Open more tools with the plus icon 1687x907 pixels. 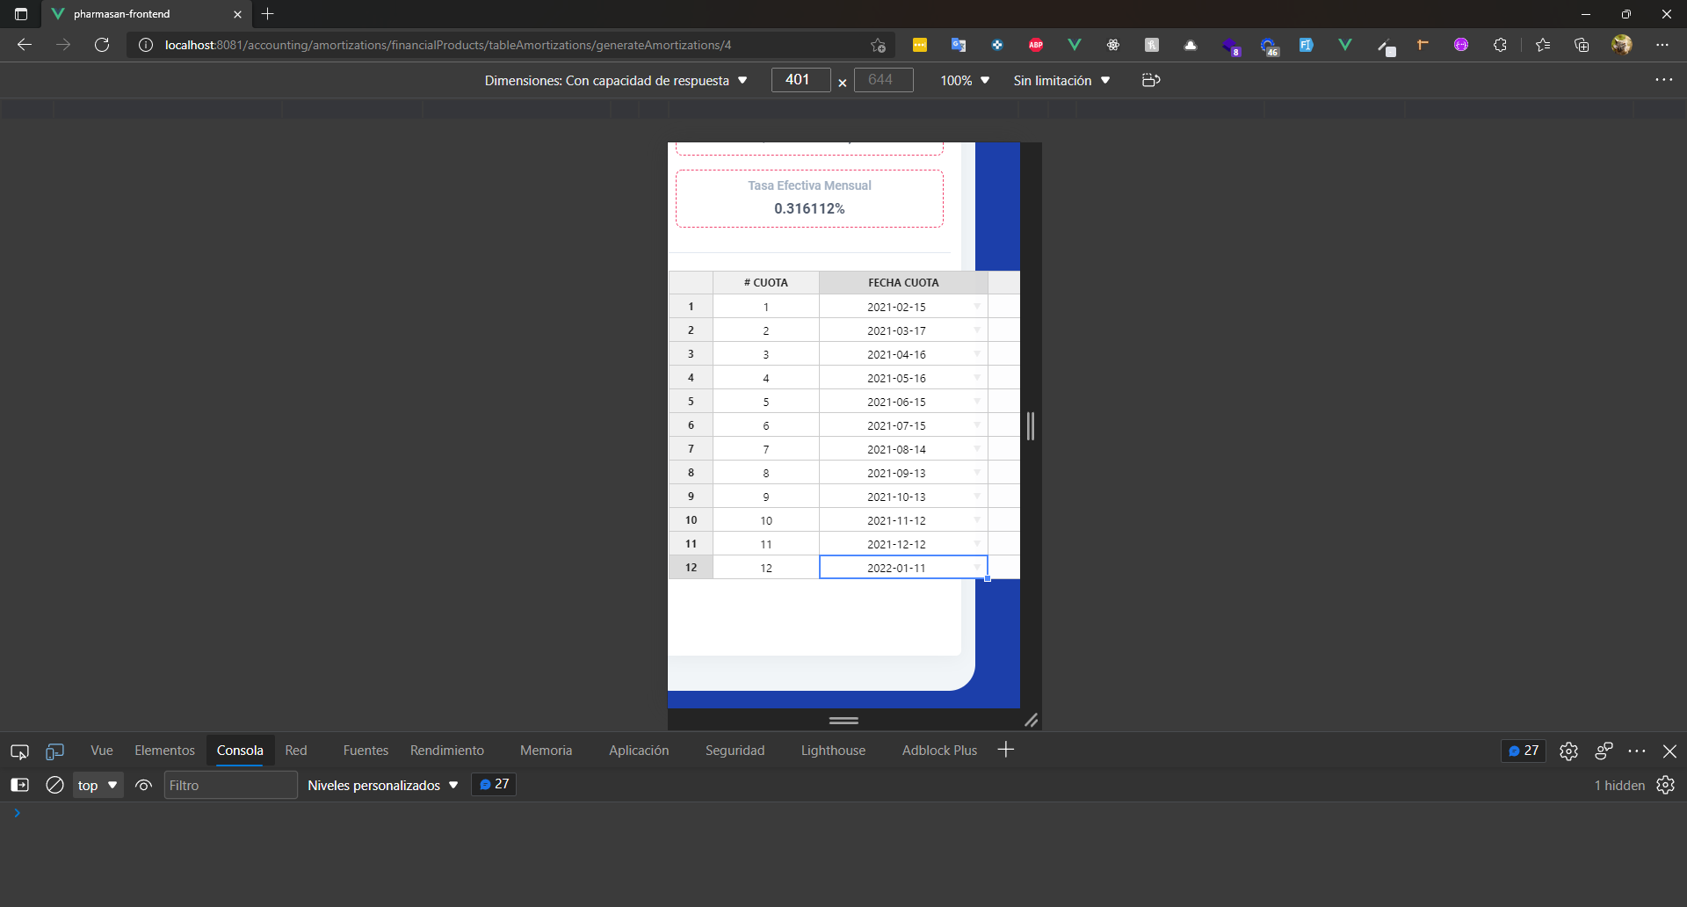[1006, 750]
